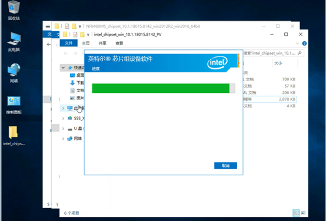
Task: Switch to large icons view in status bar
Action: click(x=303, y=213)
